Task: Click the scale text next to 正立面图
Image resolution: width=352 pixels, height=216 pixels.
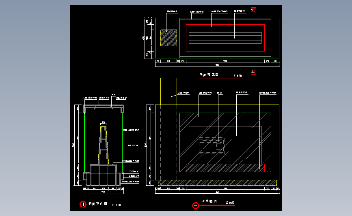Action: pyautogui.click(x=230, y=203)
